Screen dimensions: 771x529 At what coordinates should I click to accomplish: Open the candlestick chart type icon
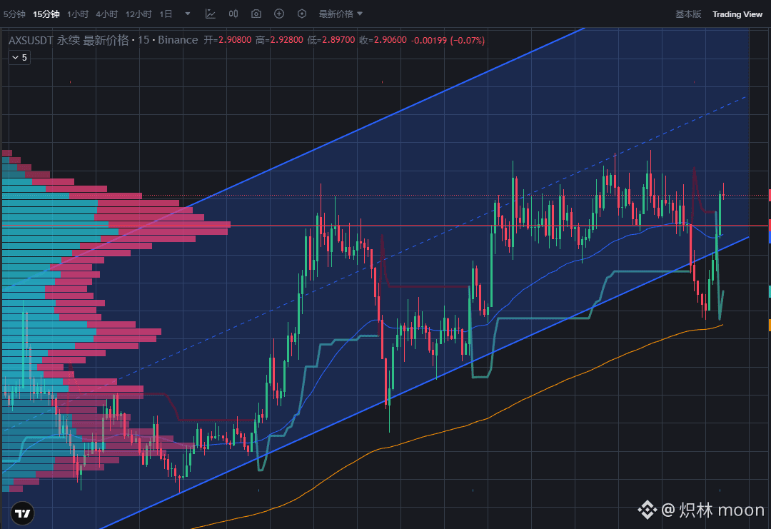(x=233, y=14)
